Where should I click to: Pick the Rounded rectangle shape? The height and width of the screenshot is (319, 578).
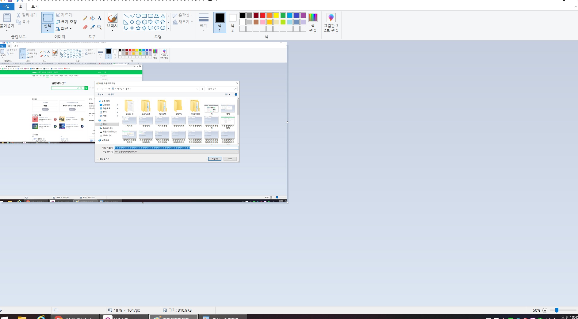pyautogui.click(x=150, y=16)
